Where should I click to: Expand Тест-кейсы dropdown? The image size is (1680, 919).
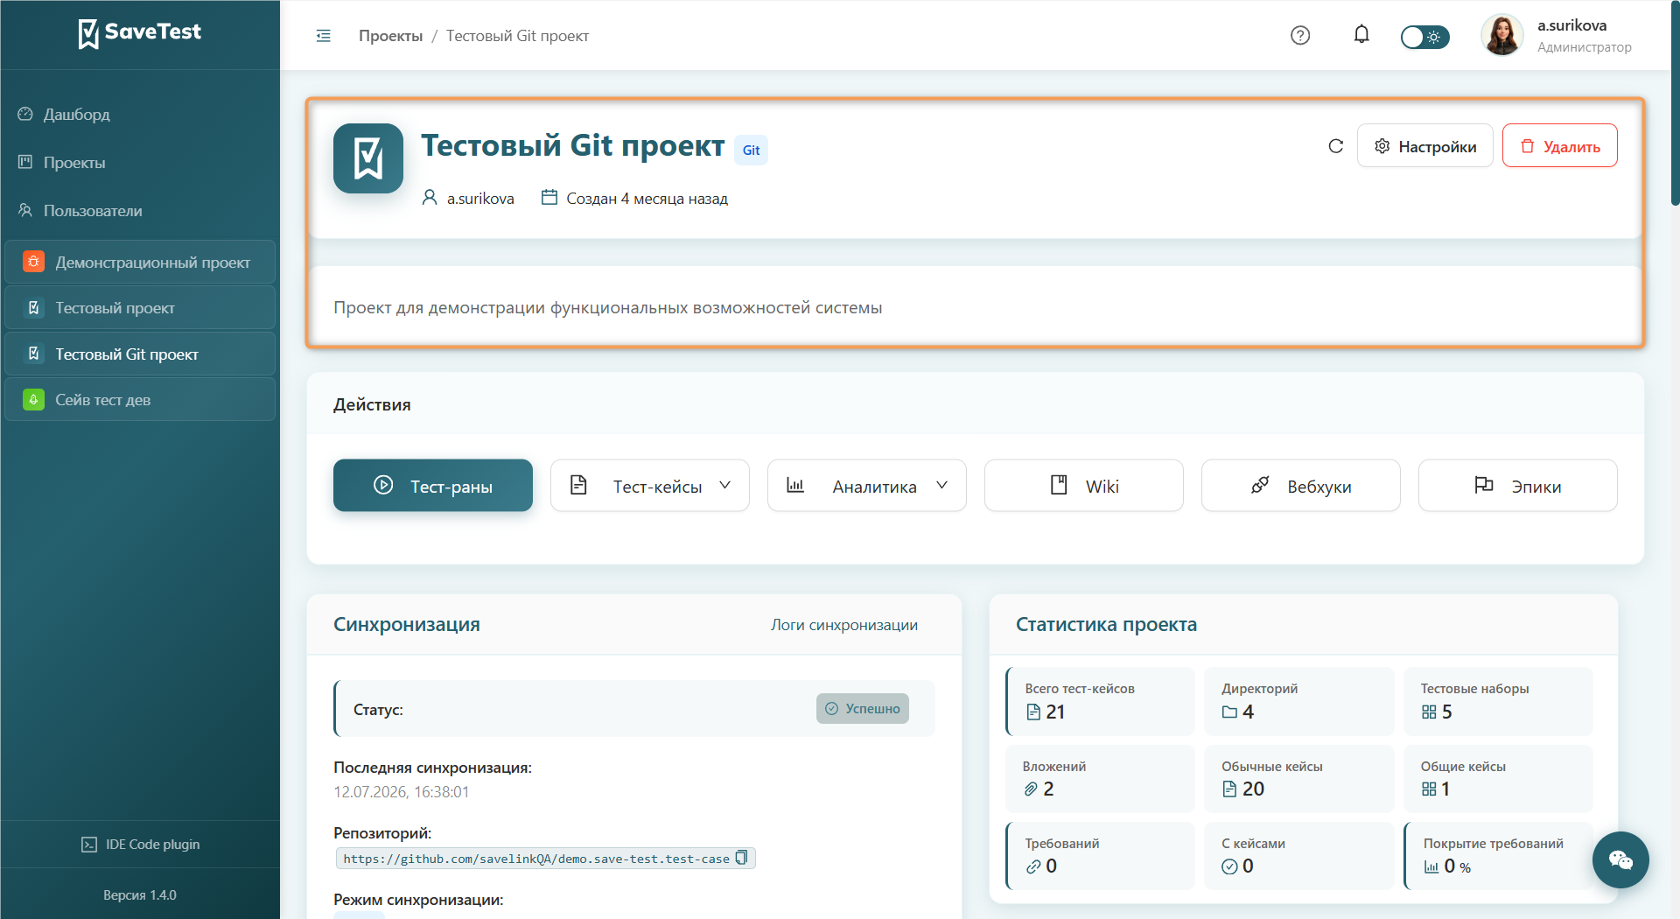pos(649,486)
